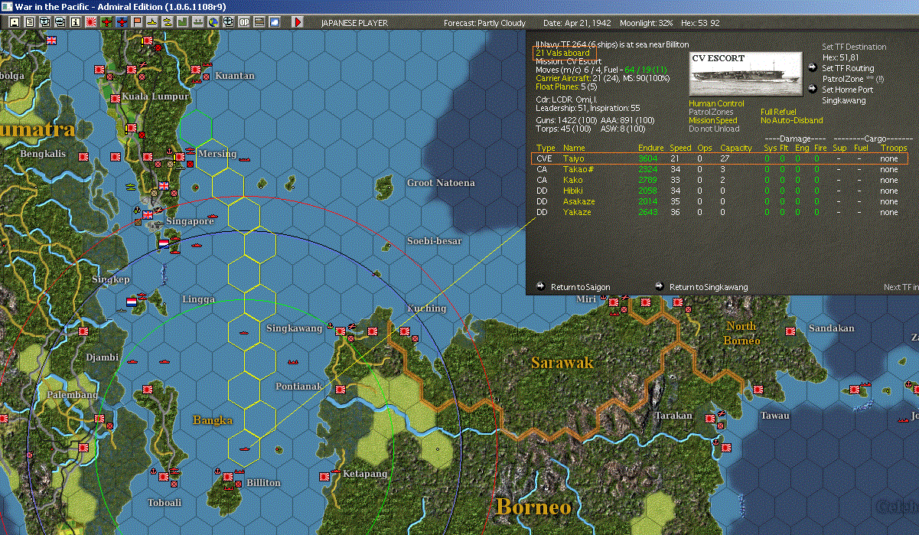919x535 pixels.
Task: Click the Type column header
Action: point(546,148)
